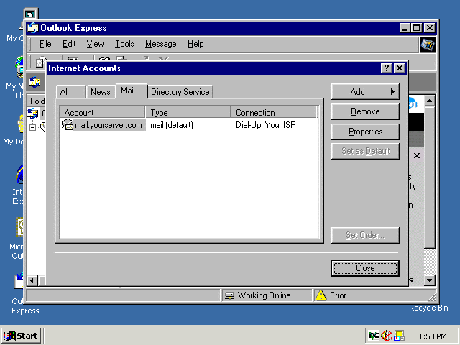Open Properties for the account
Image resolution: width=460 pixels, height=345 pixels.
(365, 132)
